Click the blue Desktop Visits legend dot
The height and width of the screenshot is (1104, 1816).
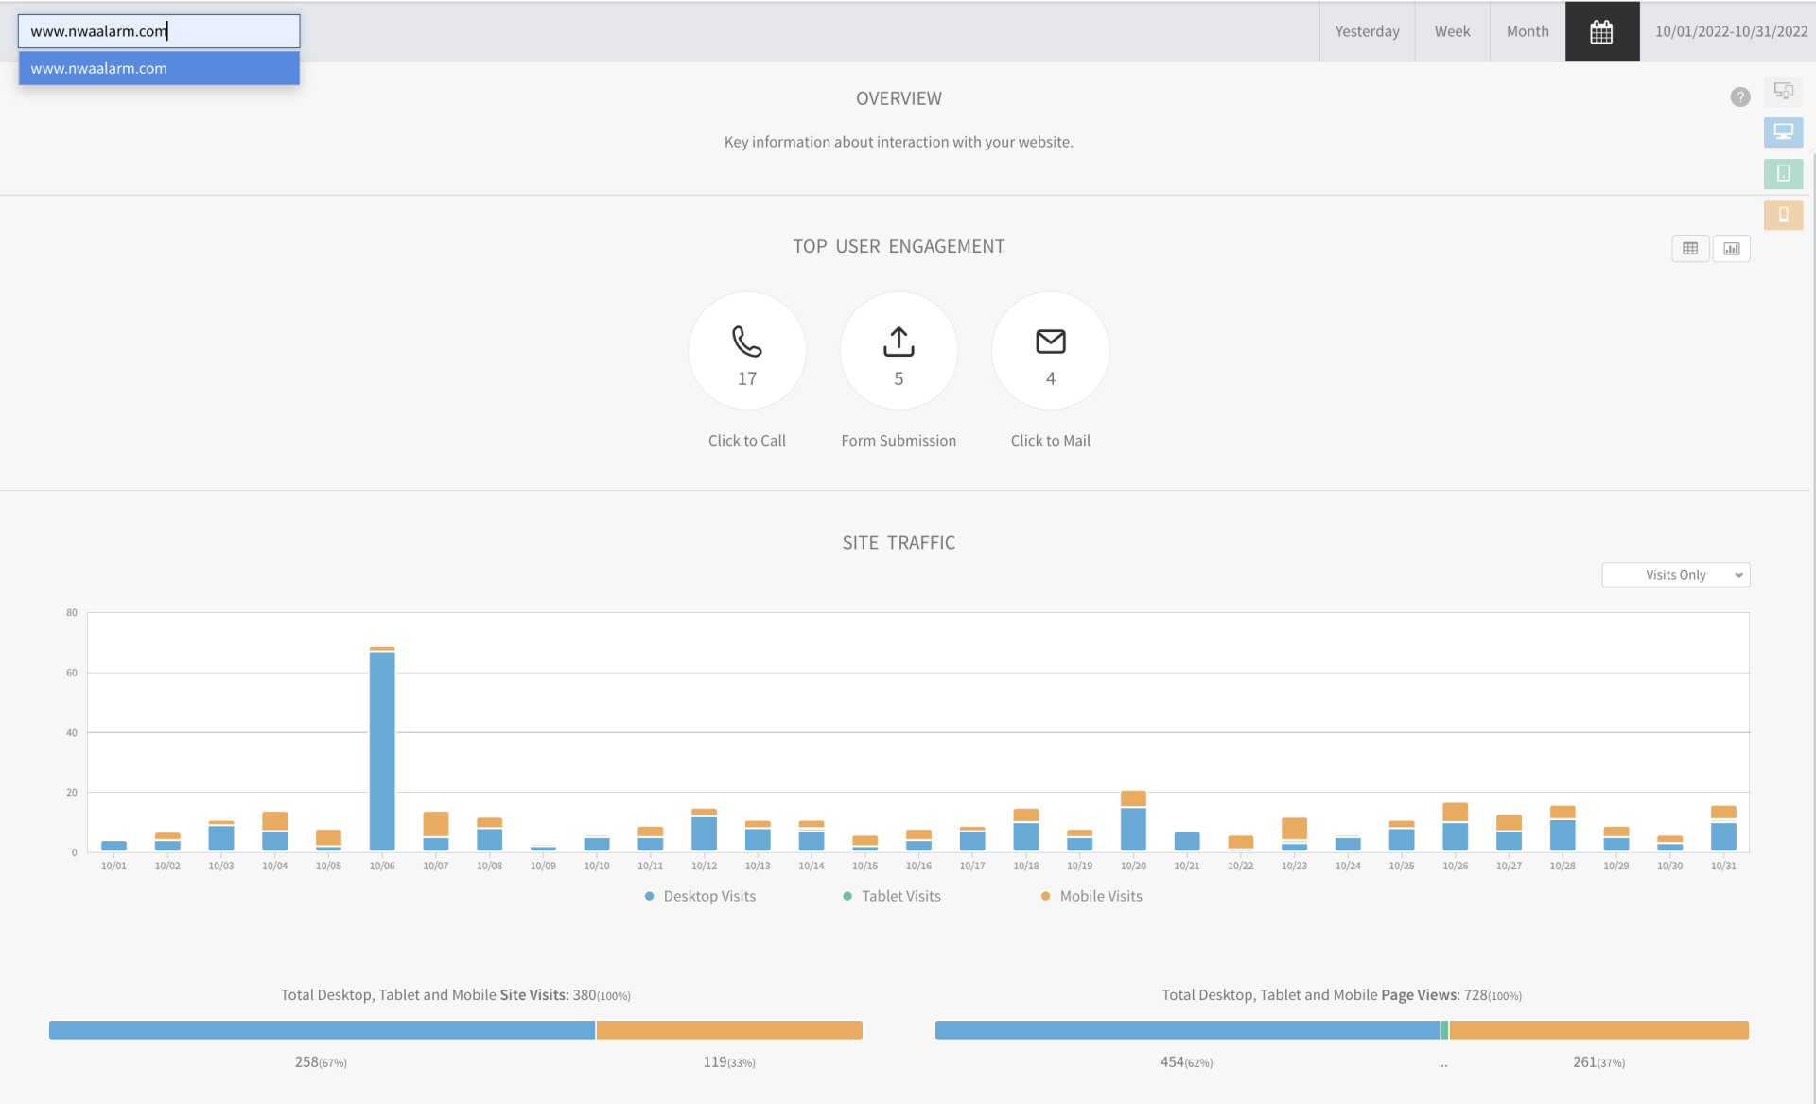tap(649, 896)
